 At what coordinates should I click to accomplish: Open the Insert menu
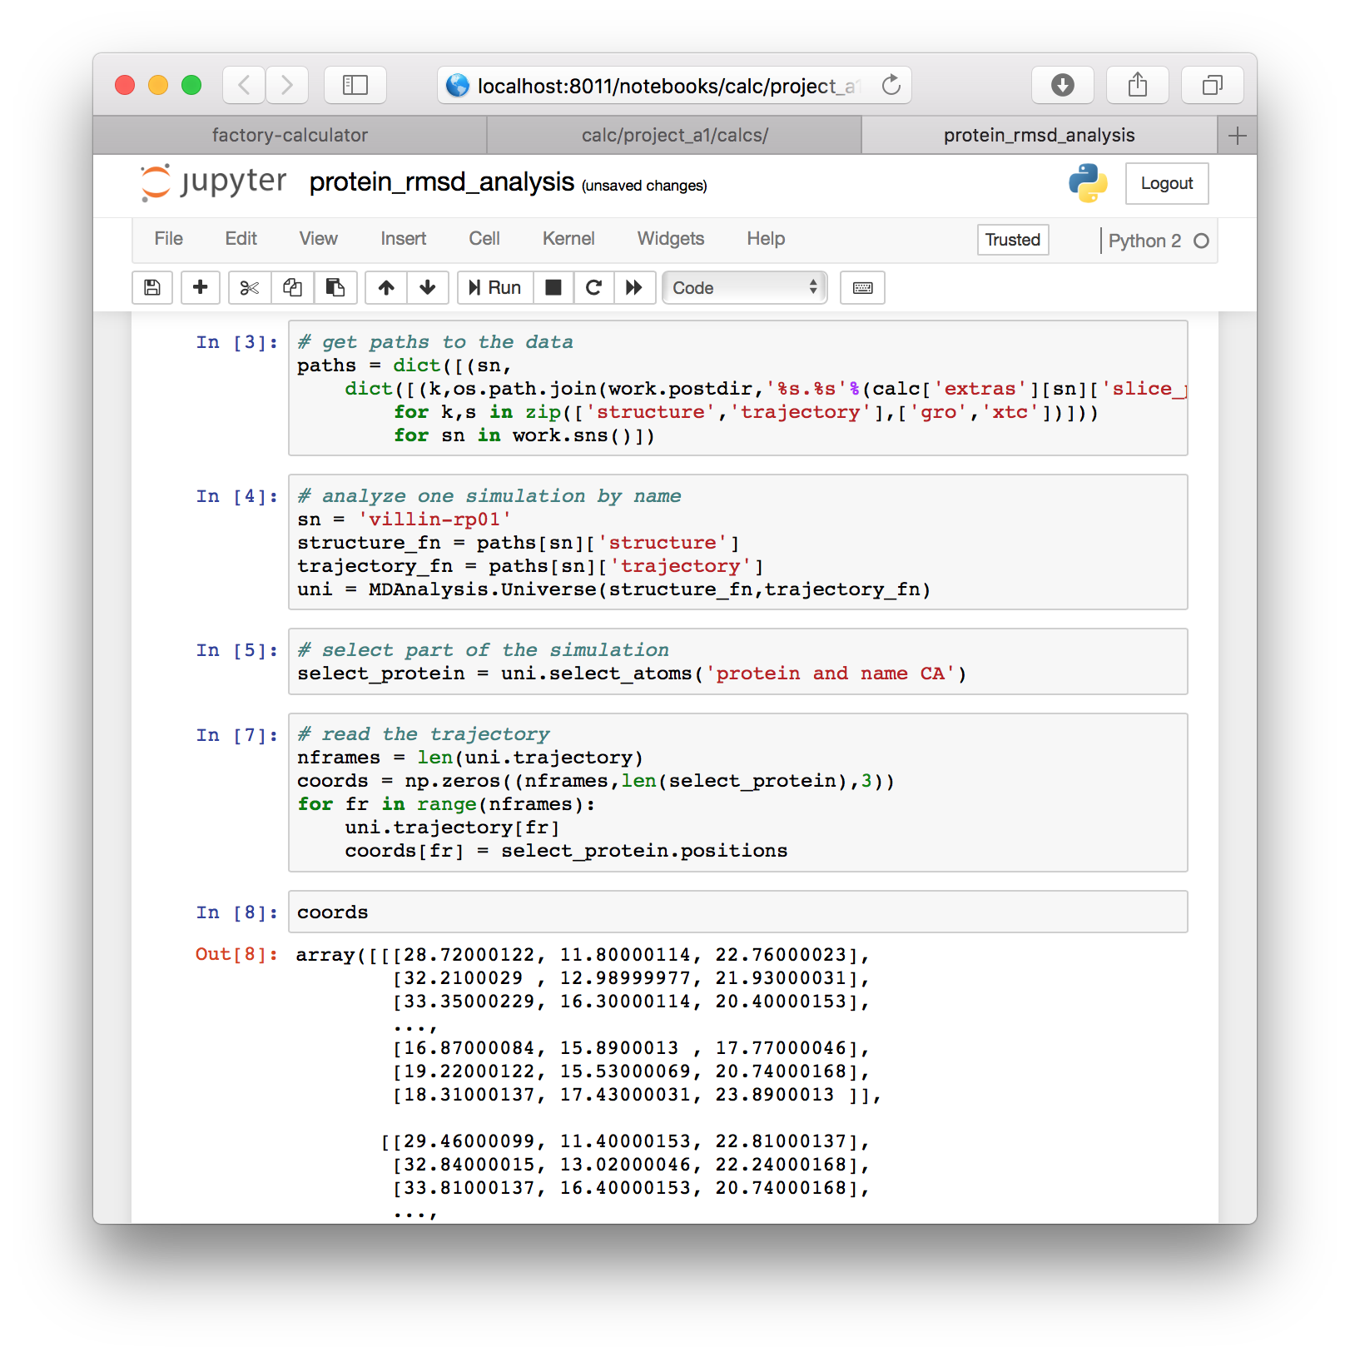coord(403,239)
